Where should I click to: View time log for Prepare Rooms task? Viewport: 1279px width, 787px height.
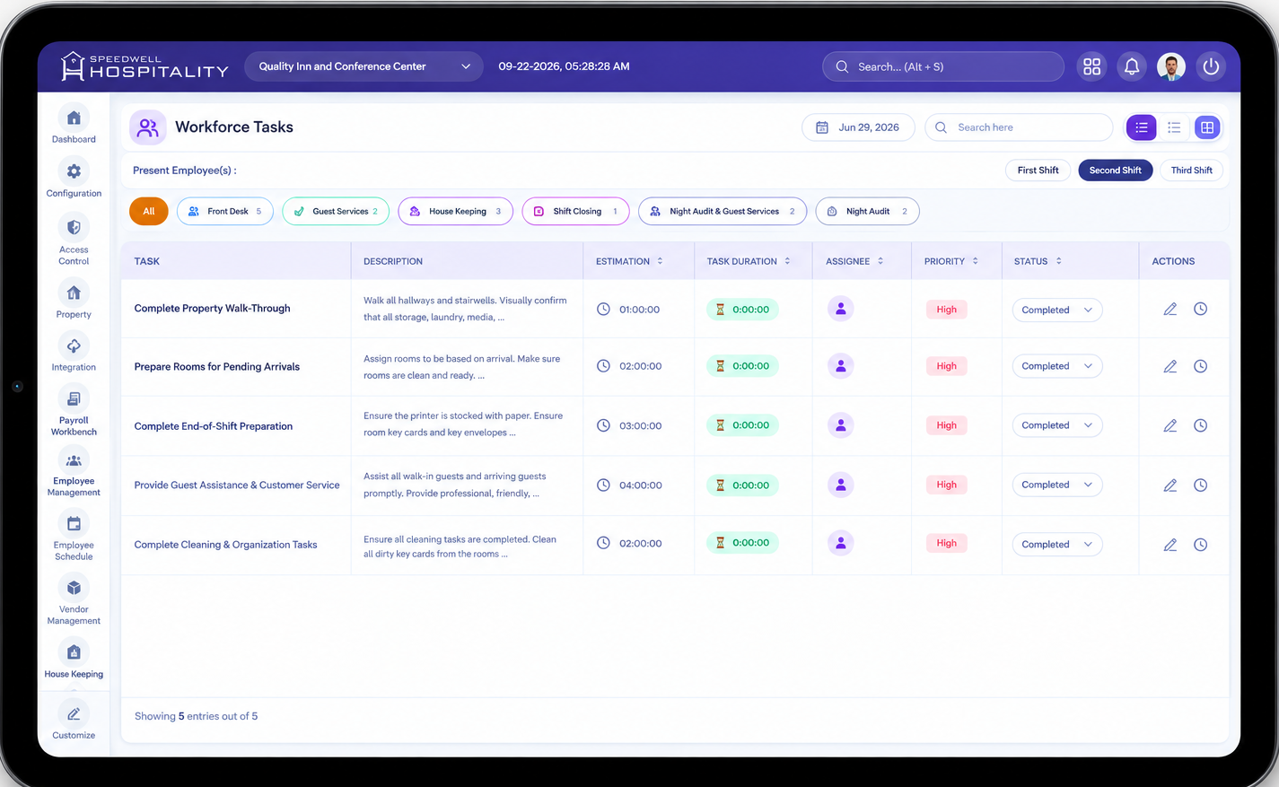[1200, 366]
